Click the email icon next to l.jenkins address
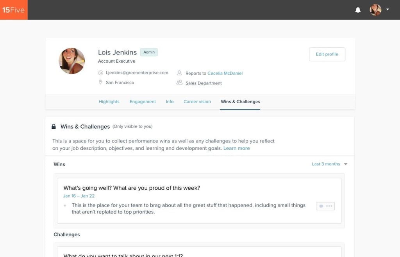The image size is (400, 257). coord(101,73)
